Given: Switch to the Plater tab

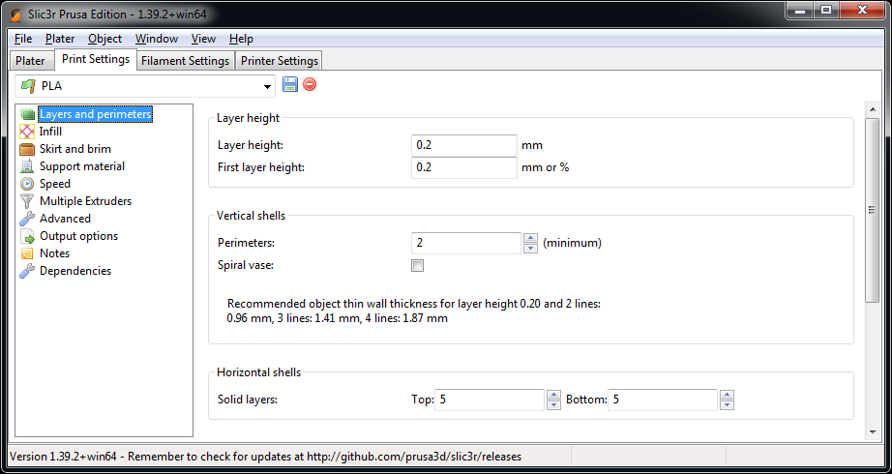Looking at the screenshot, I should 31,60.
